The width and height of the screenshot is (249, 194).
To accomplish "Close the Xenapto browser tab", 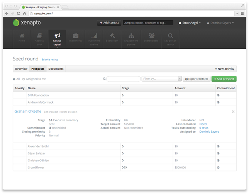I will click(x=58, y=7).
